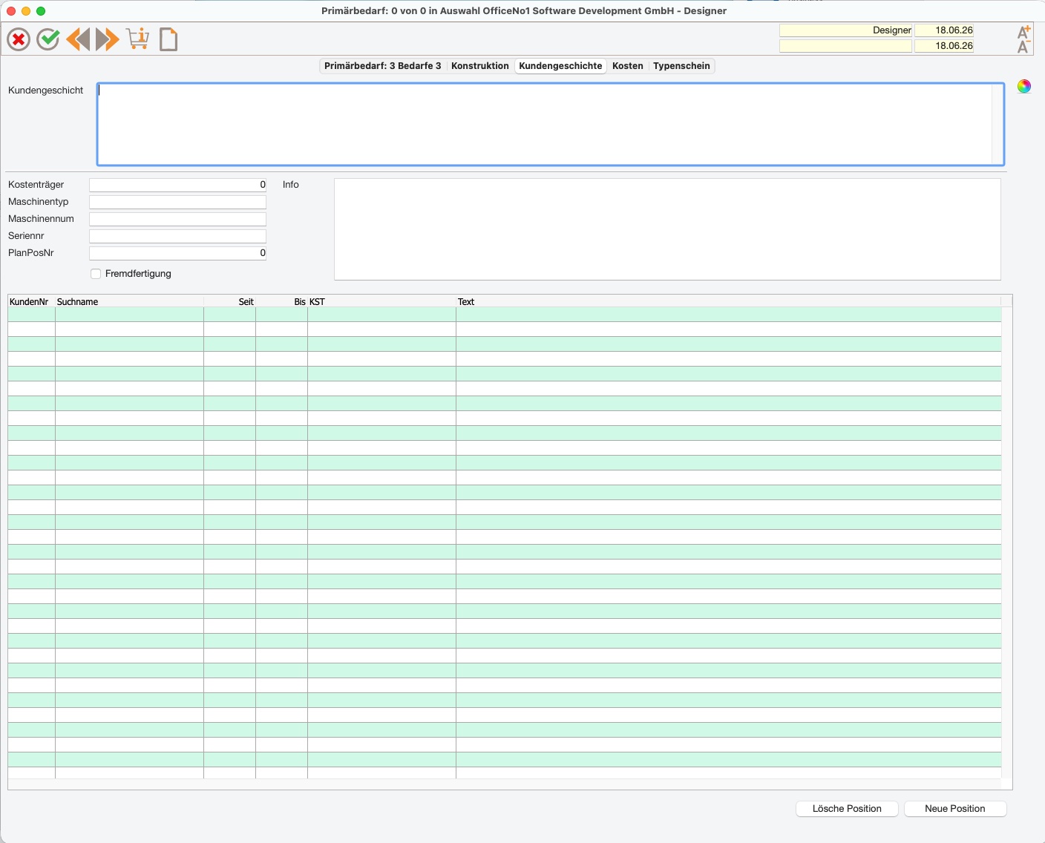Decrease font size with smaller A icon

1023,47
